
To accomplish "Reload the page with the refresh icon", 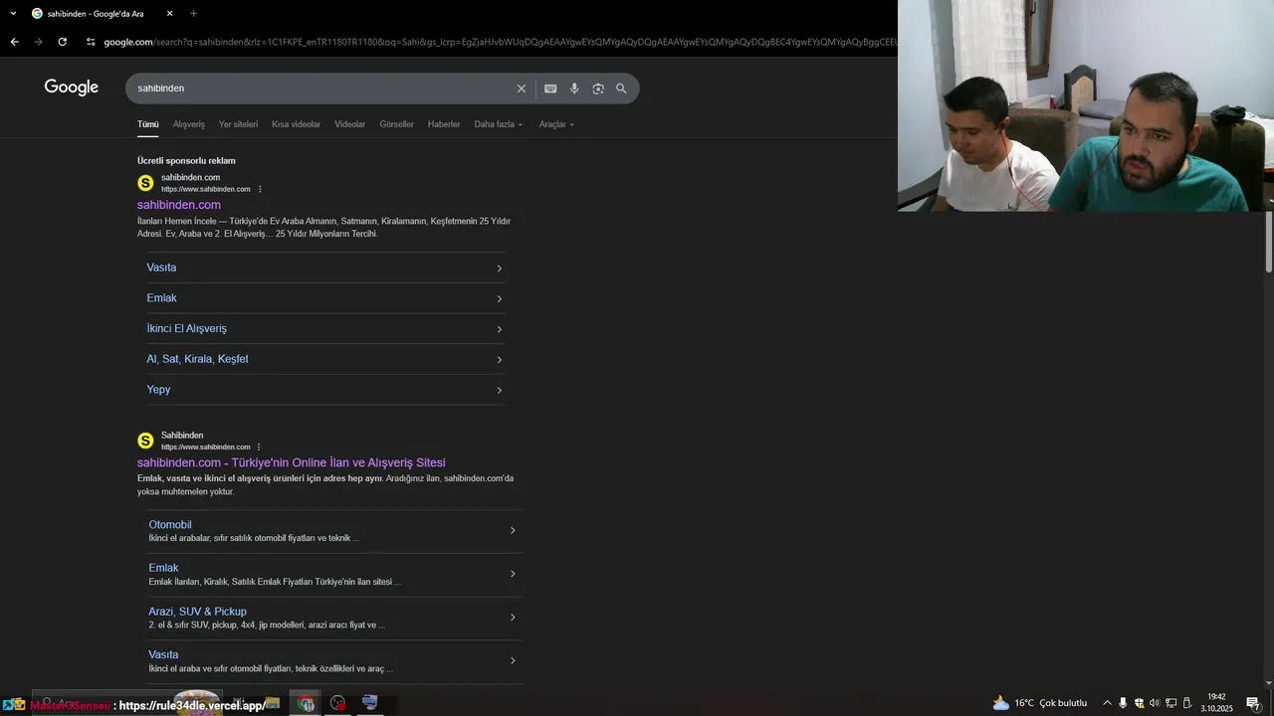I will click(62, 42).
